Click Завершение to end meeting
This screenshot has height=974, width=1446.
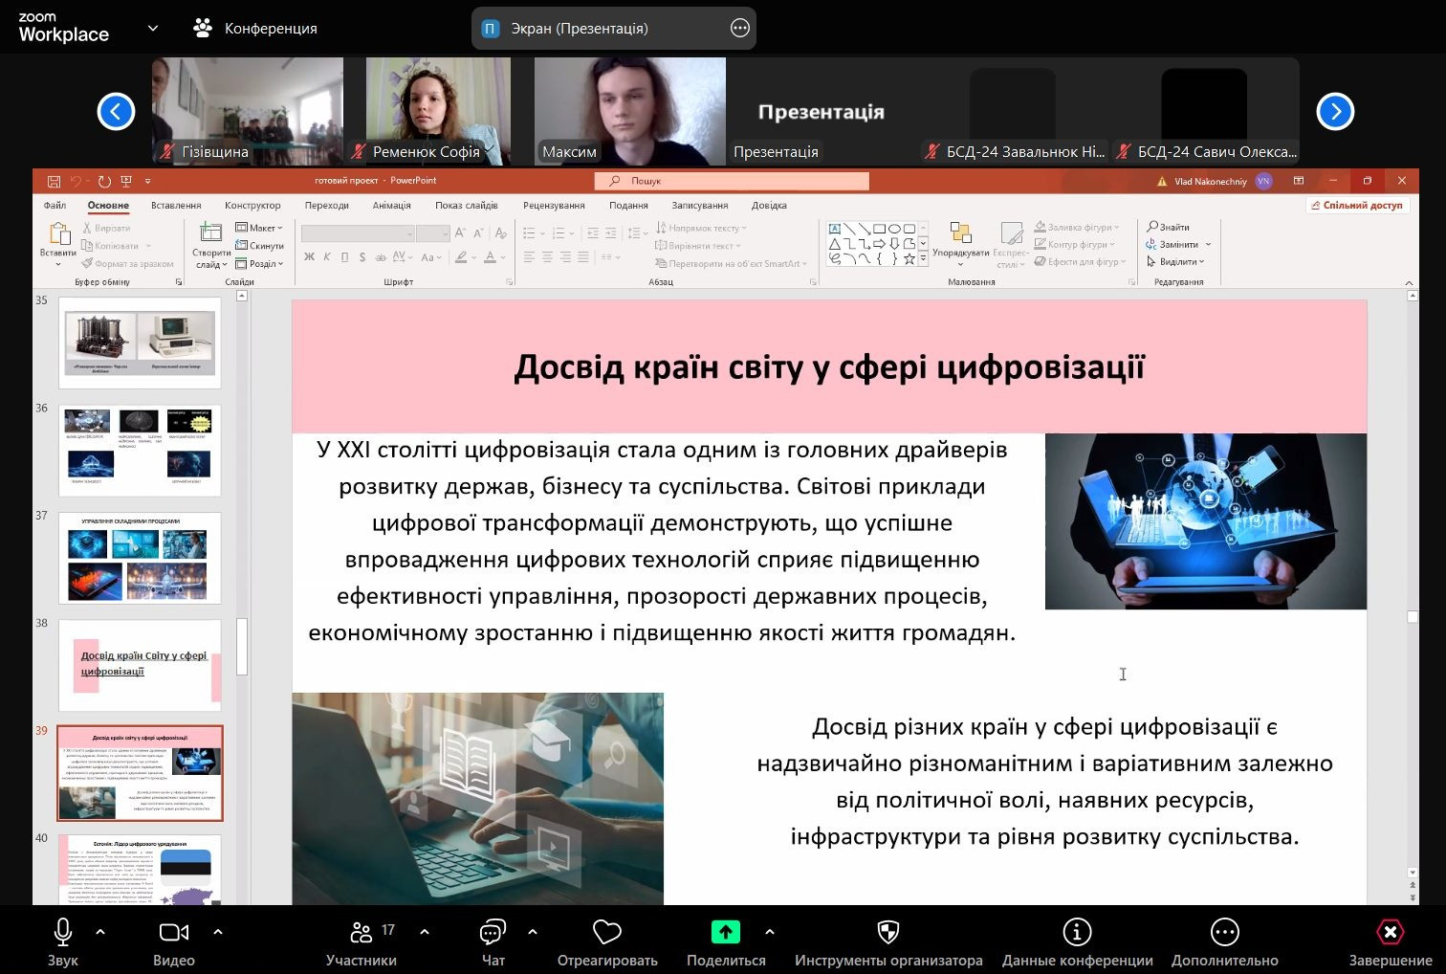point(1391,942)
